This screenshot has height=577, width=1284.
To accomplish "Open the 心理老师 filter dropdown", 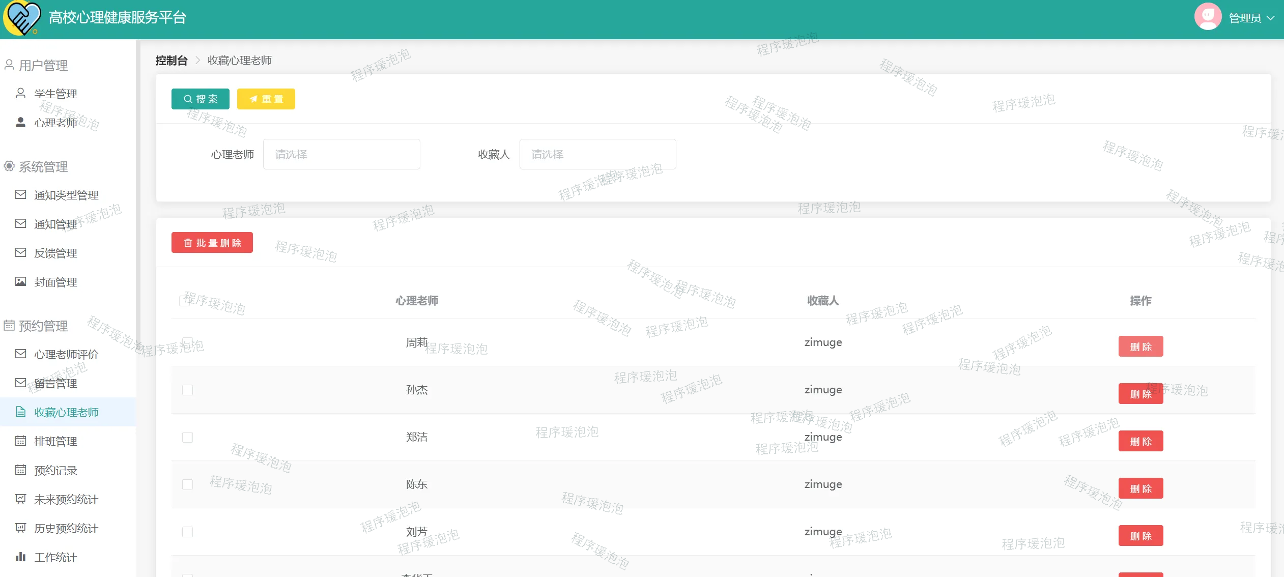I will pos(341,155).
